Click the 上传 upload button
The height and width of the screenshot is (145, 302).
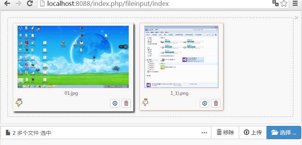(253, 133)
